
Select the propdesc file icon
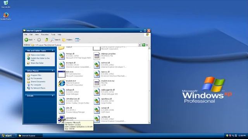pyautogui.click(x=96, y=56)
